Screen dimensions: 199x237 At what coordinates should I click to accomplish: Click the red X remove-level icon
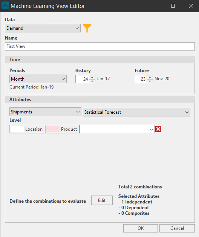[158, 129]
